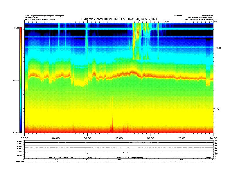230x178 pixels.
Task: Click the -130.00 colorbar top label
Action: pyautogui.click(x=16, y=28)
